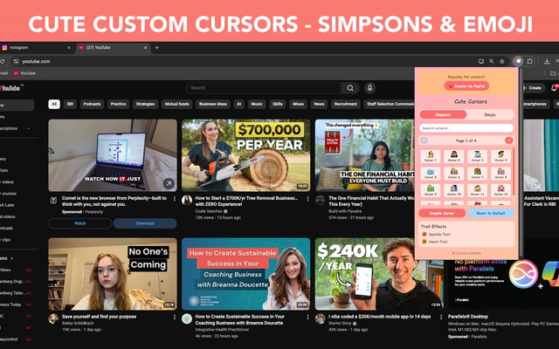Image resolution: width=559 pixels, height=349 pixels.
Task: Open the YouTube bookmark in bookmarks bar
Action: [x=24, y=73]
